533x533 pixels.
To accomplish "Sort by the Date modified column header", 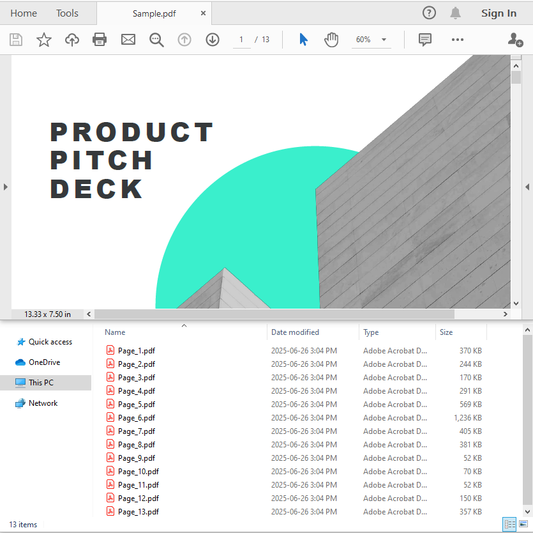I will tap(295, 332).
